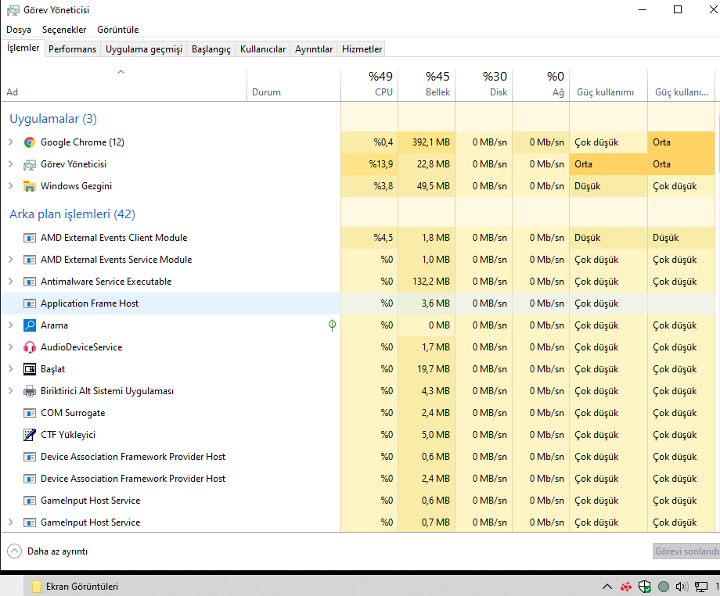Click the AudioDeviceService headphones icon

pos(30,347)
